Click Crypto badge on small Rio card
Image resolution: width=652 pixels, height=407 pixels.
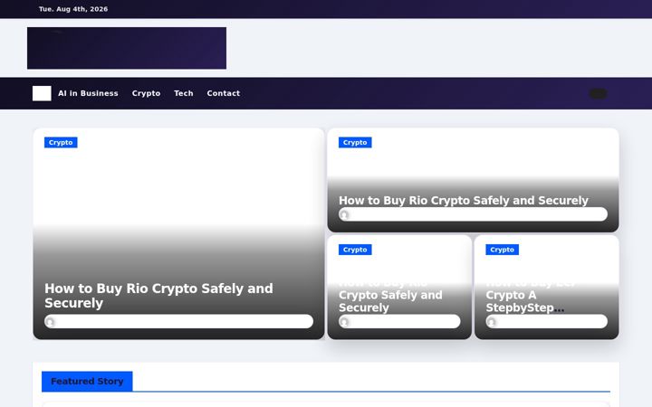355,250
